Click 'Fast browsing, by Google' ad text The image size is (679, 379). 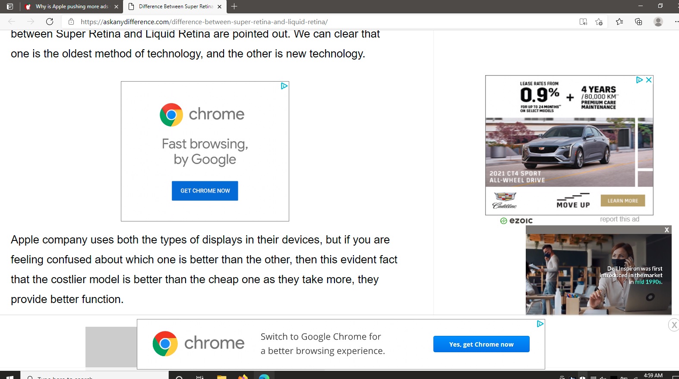coord(205,152)
